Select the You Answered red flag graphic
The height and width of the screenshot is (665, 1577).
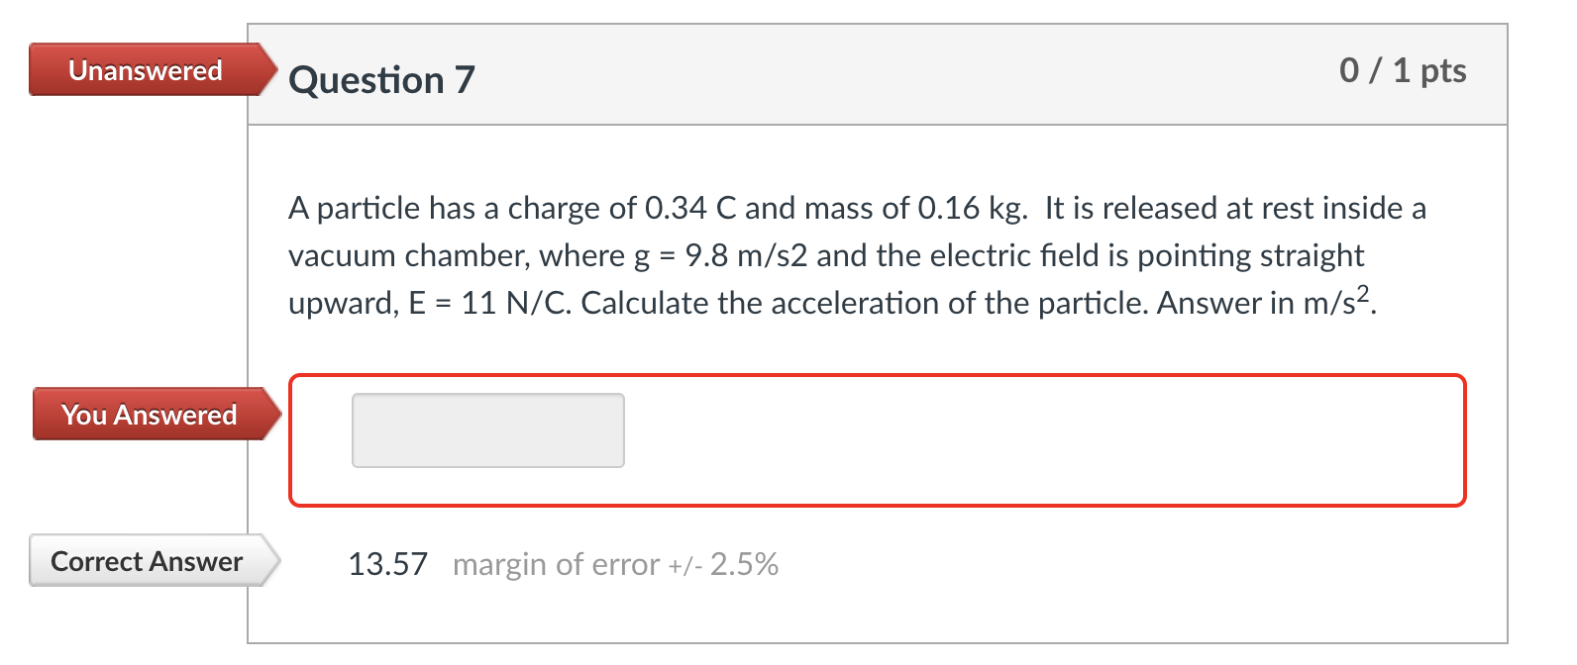(x=149, y=415)
